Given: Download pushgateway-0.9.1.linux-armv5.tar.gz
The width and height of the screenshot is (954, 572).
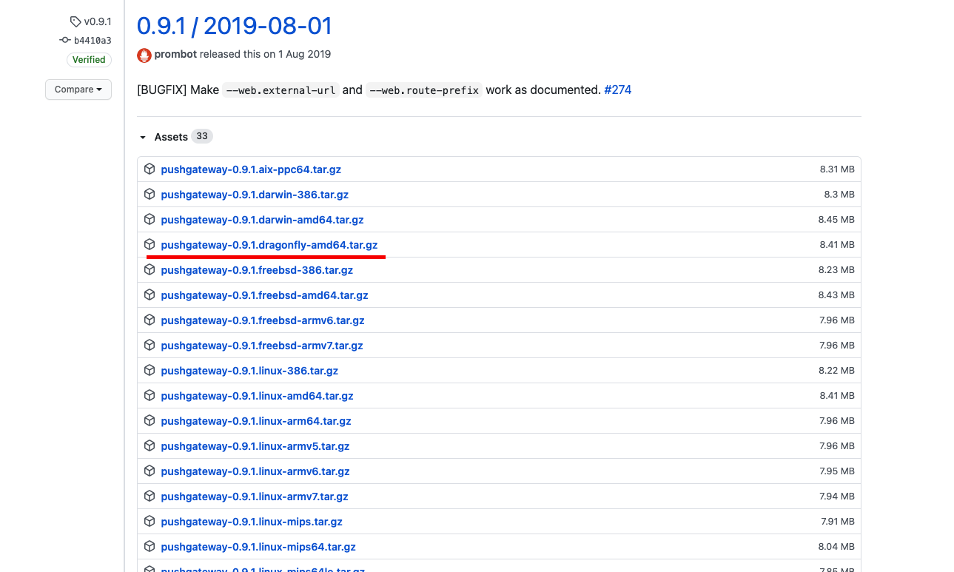Looking at the screenshot, I should coord(255,446).
